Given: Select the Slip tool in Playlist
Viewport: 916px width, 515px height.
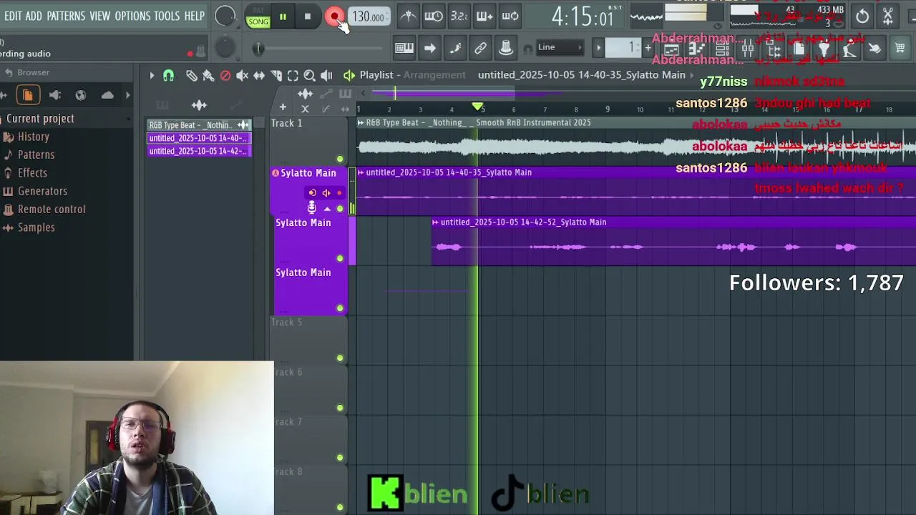Looking at the screenshot, I should (x=259, y=75).
